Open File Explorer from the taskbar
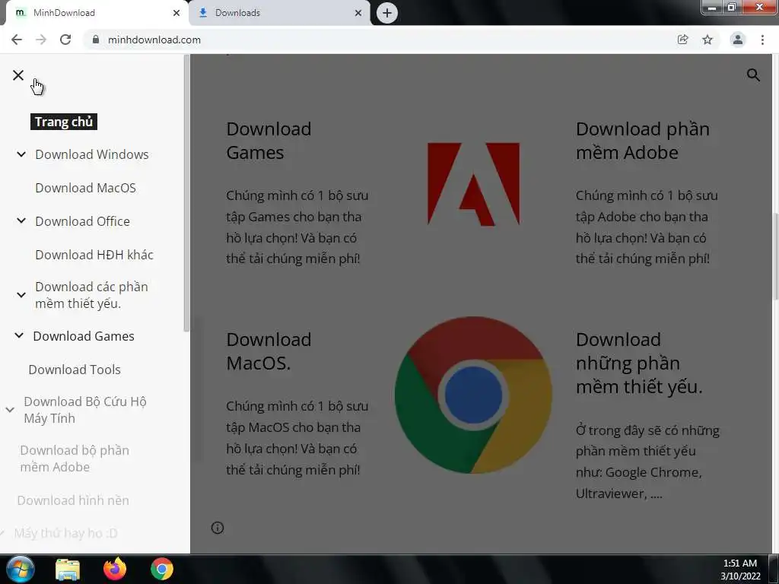Image resolution: width=779 pixels, height=584 pixels. [68, 570]
